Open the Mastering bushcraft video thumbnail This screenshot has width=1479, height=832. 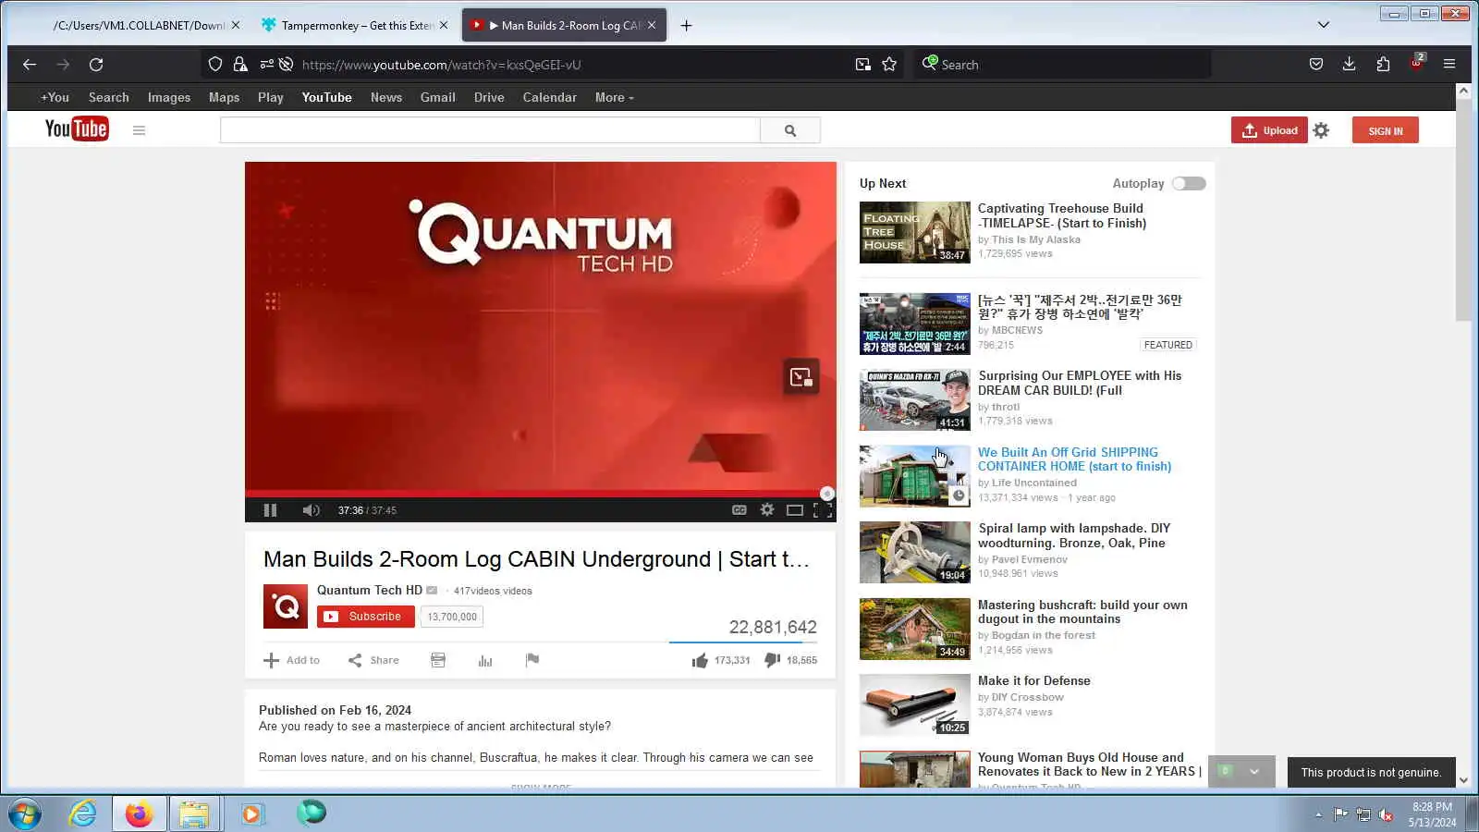tap(915, 630)
